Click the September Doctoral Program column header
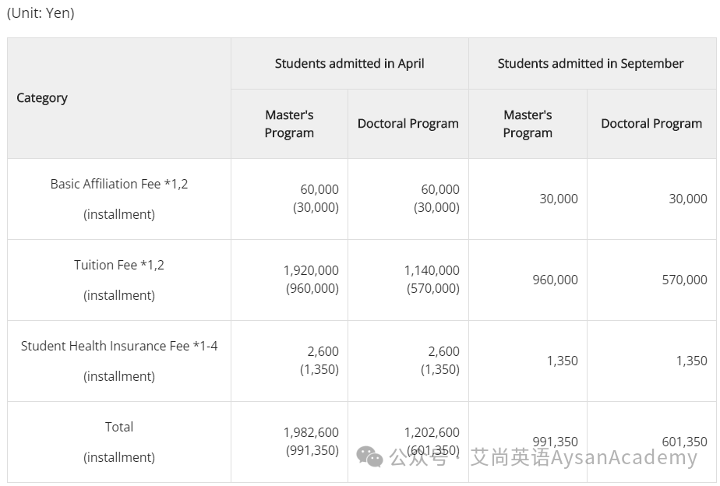720x486 pixels. point(651,124)
